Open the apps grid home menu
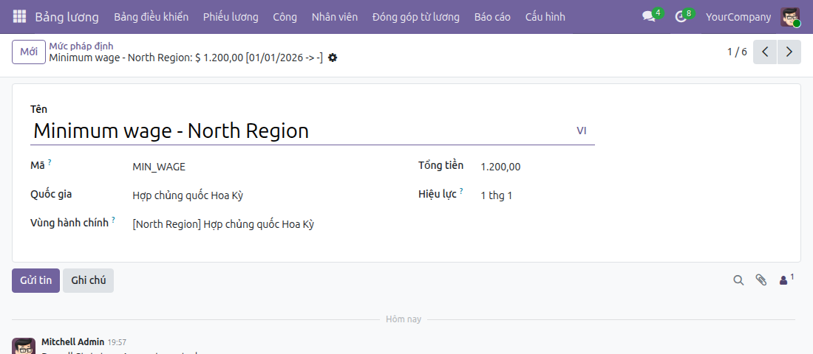The width and height of the screenshot is (813, 354). click(19, 16)
